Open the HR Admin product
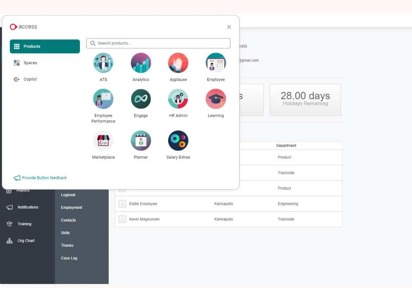This screenshot has width=412, height=288. 178,99
